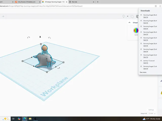
Task: Open the Snap Grid 1.0 mm dropdown
Action: [152, 113]
